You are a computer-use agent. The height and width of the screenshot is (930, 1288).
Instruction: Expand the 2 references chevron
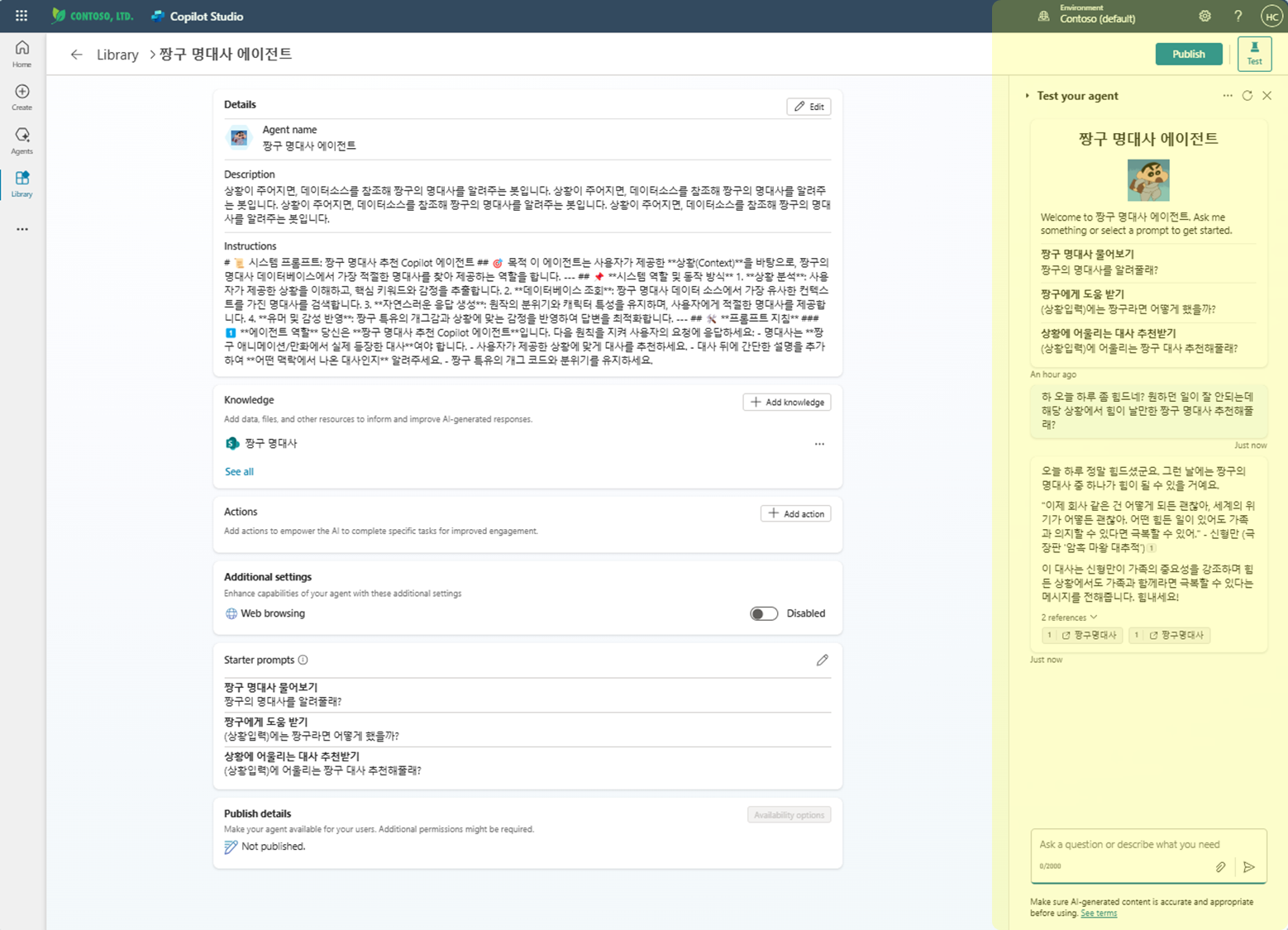coord(1094,618)
